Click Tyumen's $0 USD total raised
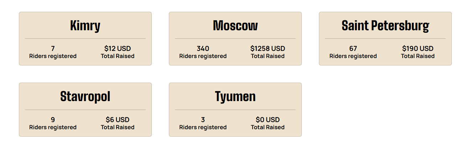This screenshot has height=147, width=455. 268,120
